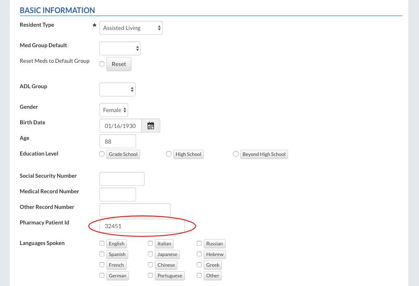
Task: Click the Birth Date text field
Action: pos(120,126)
